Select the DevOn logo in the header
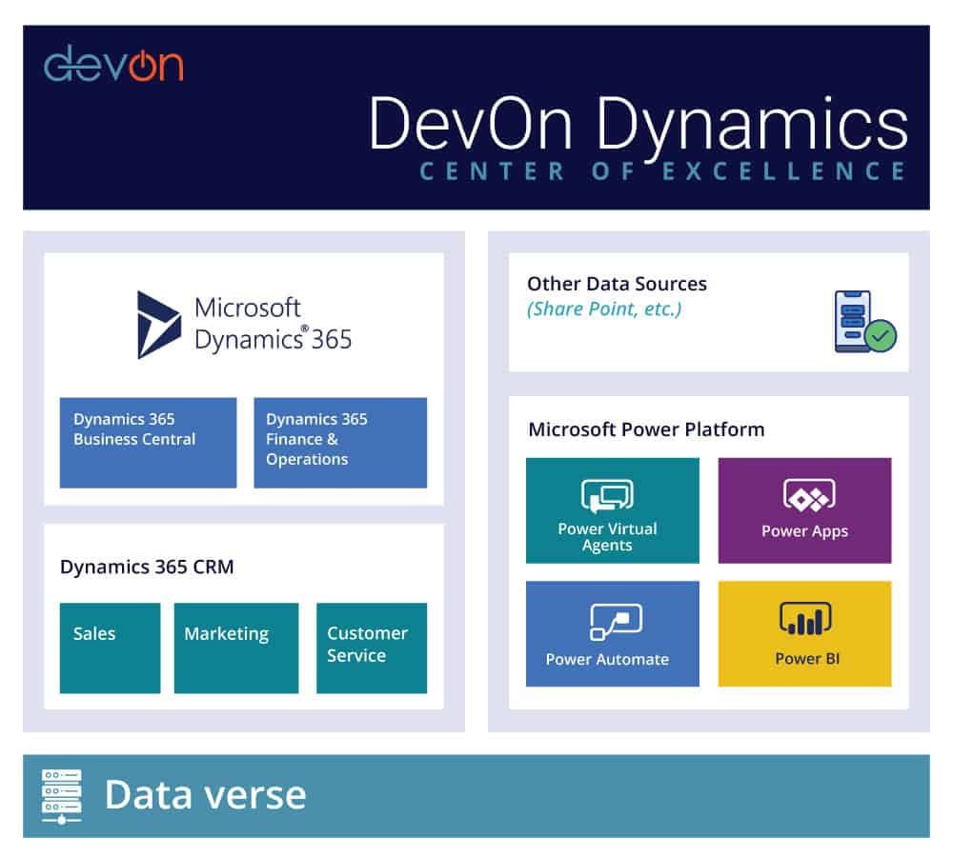 114,65
